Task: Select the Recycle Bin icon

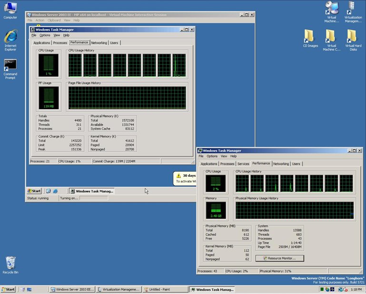Action: point(10,265)
